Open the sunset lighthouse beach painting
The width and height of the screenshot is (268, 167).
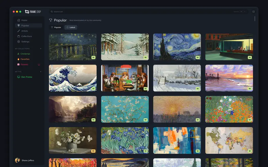tap(229, 78)
